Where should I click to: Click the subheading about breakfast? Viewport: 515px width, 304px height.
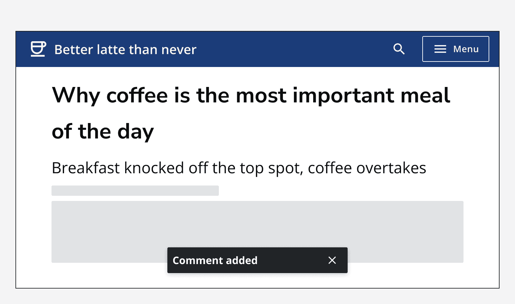point(239,167)
